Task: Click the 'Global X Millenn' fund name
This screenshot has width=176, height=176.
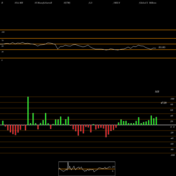Action: click(x=147, y=3)
